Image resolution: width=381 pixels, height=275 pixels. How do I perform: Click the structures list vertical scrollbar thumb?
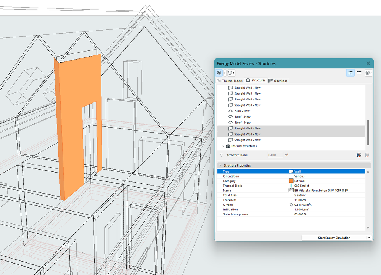[x=368, y=132]
